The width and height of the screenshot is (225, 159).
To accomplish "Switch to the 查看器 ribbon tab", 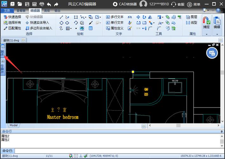I will coord(21,10).
